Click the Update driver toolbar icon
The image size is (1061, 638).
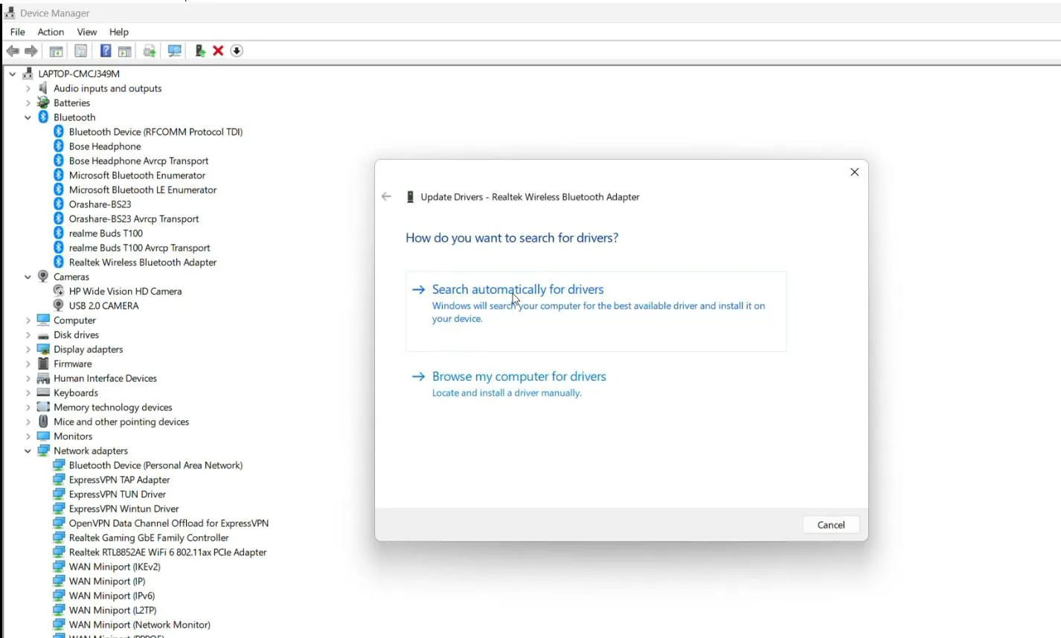(148, 51)
